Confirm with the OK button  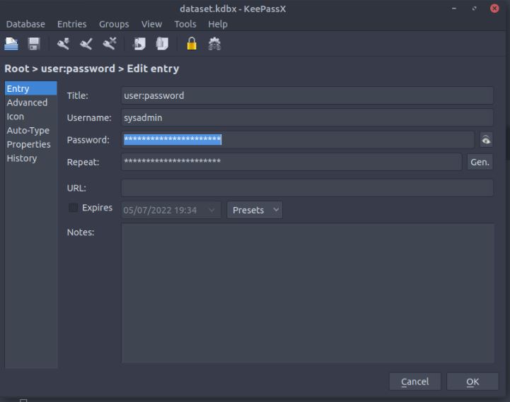point(473,382)
